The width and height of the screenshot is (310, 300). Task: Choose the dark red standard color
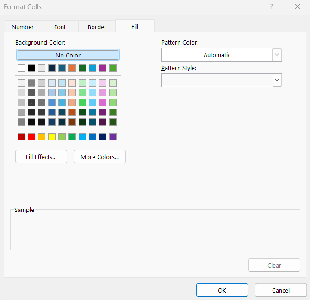[21, 137]
